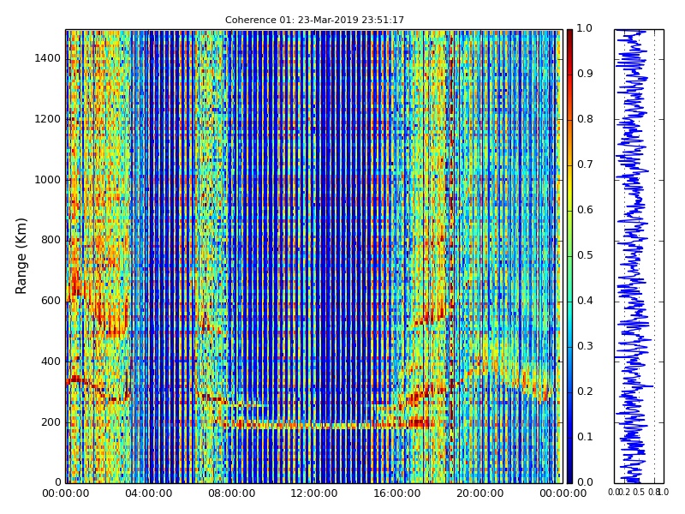Click the colorbar 0.1 label
The height and width of the screenshot is (514, 685).
[585, 437]
